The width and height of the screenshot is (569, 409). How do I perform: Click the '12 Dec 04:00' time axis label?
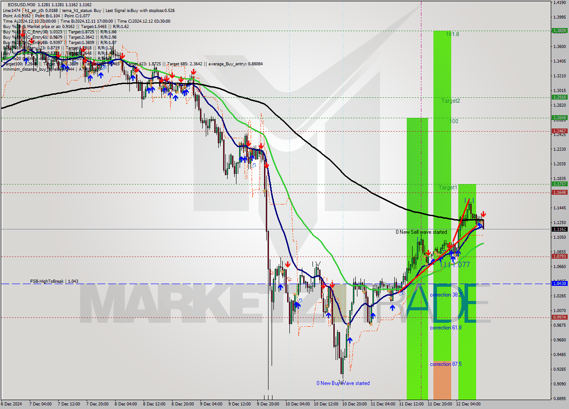[x=468, y=404]
